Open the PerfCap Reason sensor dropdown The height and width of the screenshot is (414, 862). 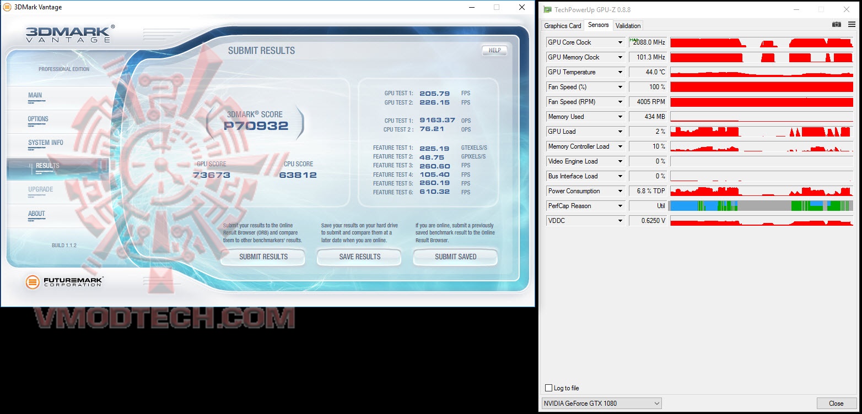tap(620, 206)
